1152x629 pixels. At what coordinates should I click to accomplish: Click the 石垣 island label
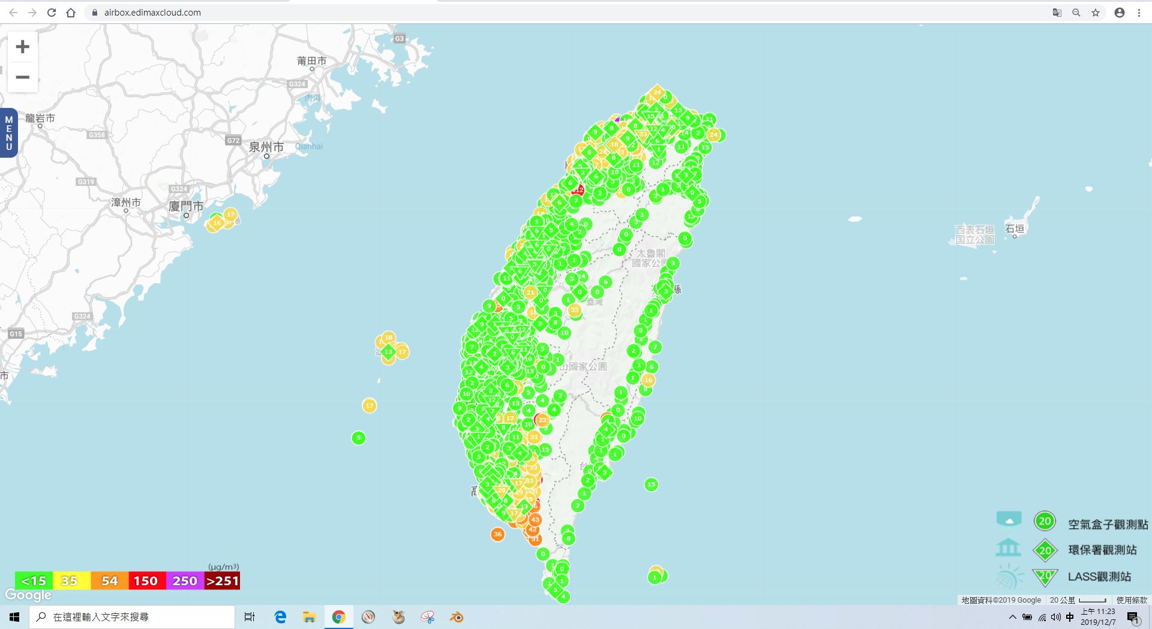tap(1015, 228)
